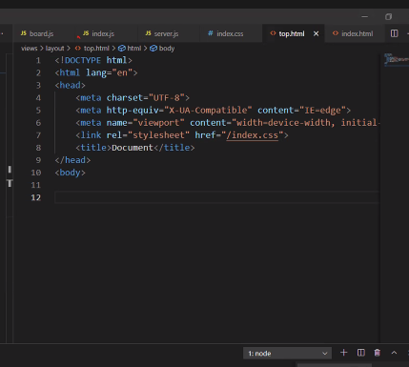Create a new terminal with plus icon
This screenshot has height=367, width=409.
pyautogui.click(x=343, y=353)
